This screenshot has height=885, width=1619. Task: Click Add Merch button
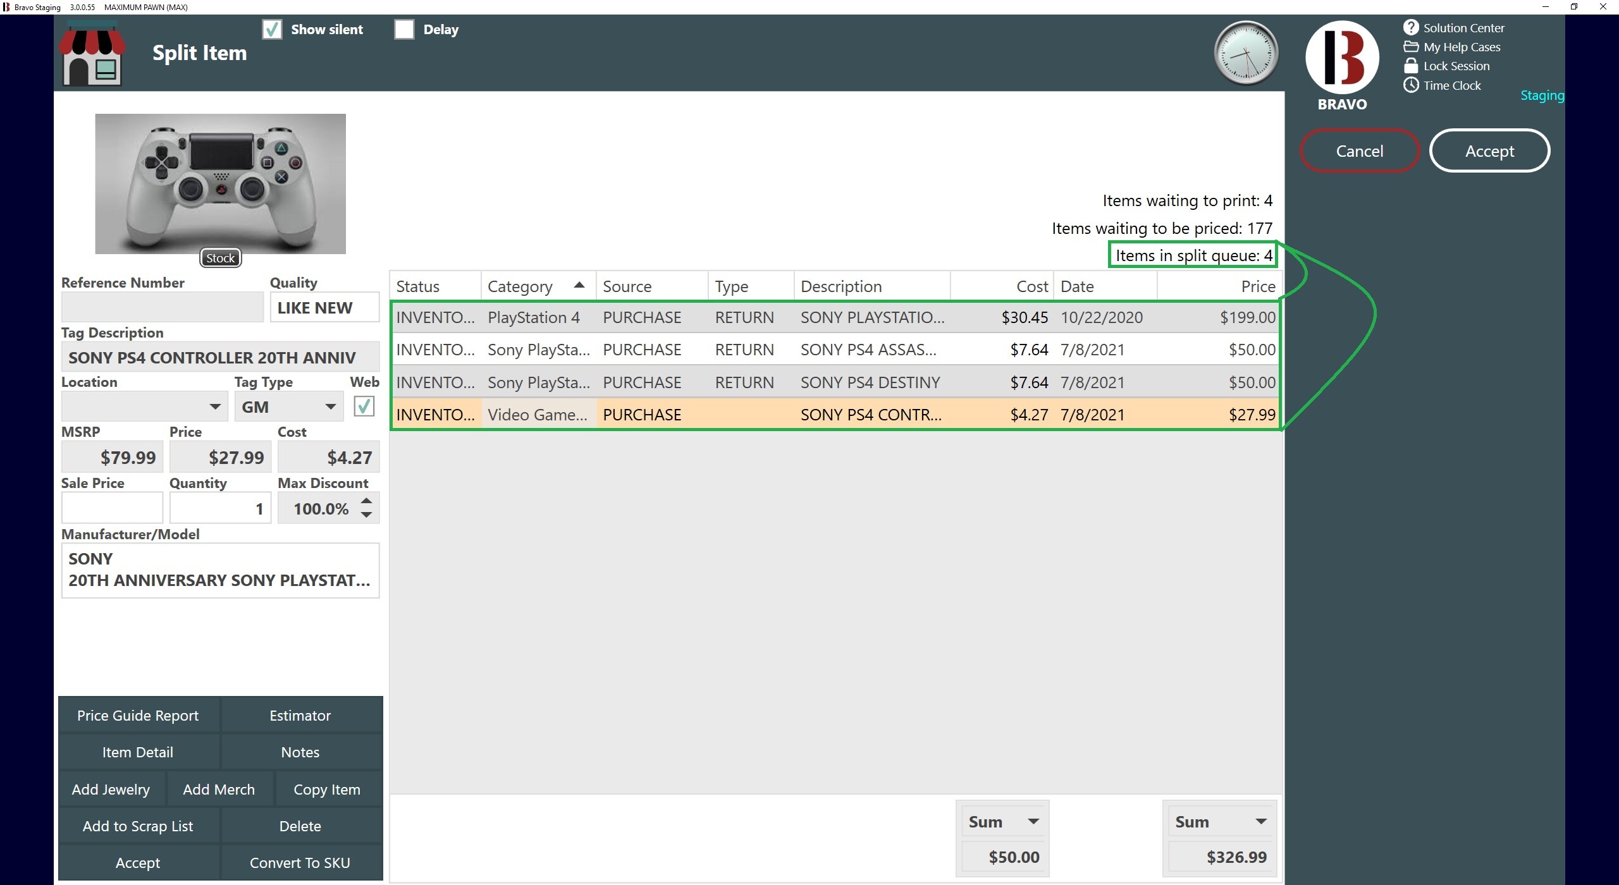point(219,789)
